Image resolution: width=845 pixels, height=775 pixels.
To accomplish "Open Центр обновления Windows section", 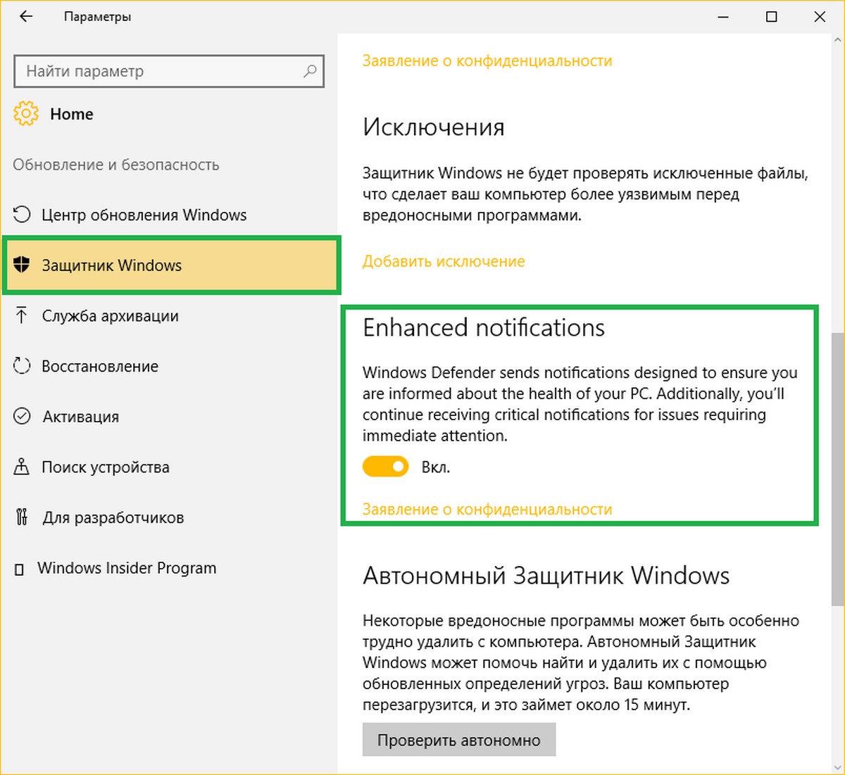I will click(x=170, y=215).
